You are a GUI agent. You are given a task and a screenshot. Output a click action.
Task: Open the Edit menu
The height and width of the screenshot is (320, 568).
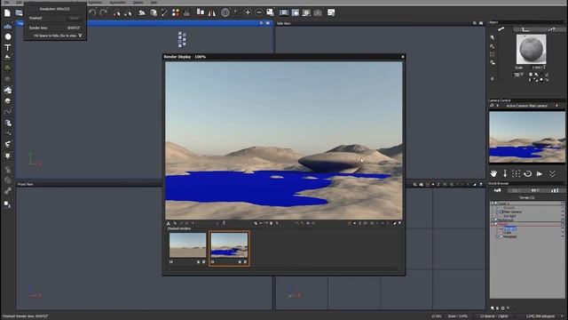pos(19,2)
